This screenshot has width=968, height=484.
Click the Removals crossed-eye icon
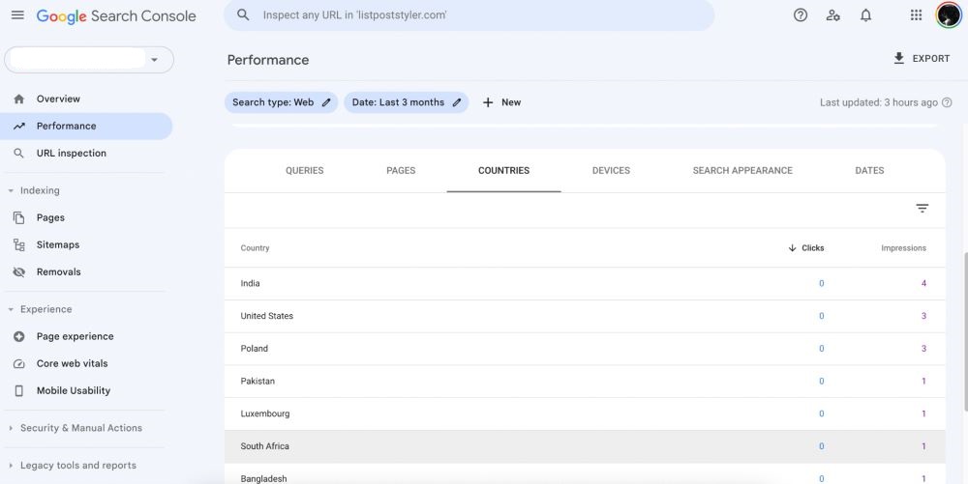coord(19,271)
